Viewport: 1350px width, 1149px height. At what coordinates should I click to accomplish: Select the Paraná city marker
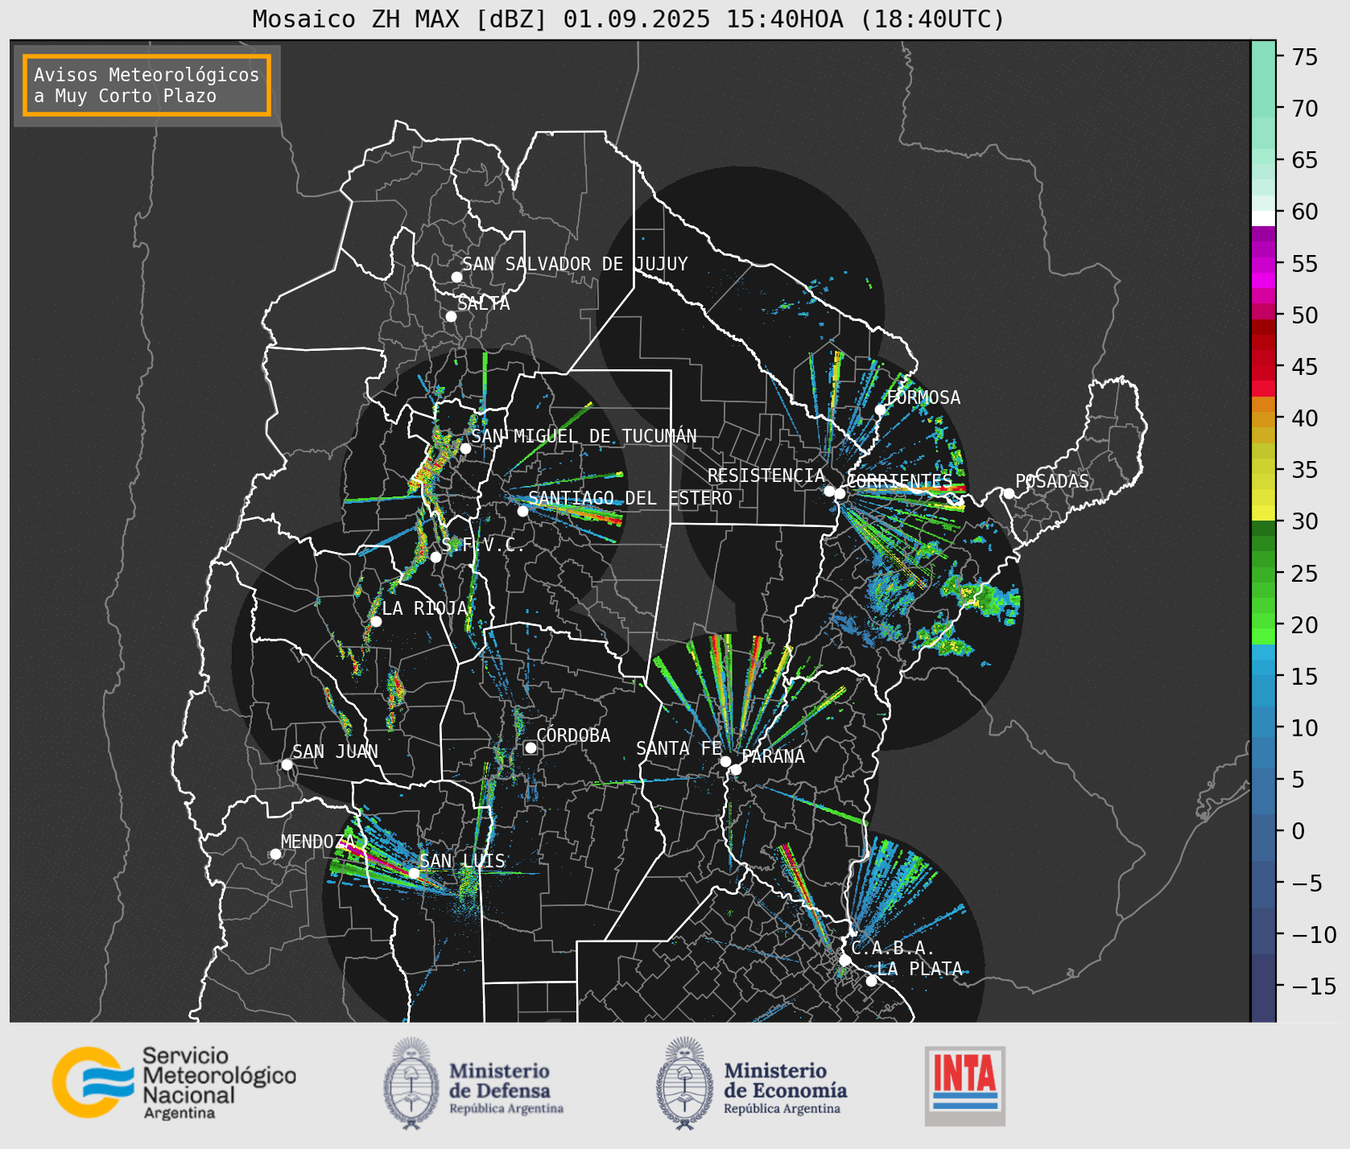(x=736, y=770)
